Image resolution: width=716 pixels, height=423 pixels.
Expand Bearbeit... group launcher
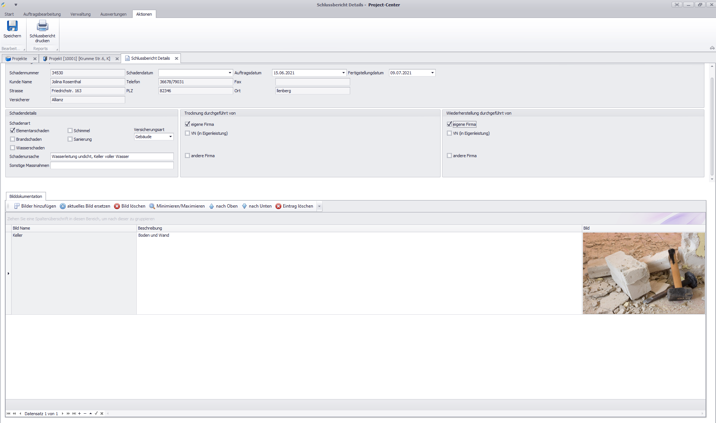[24, 49]
